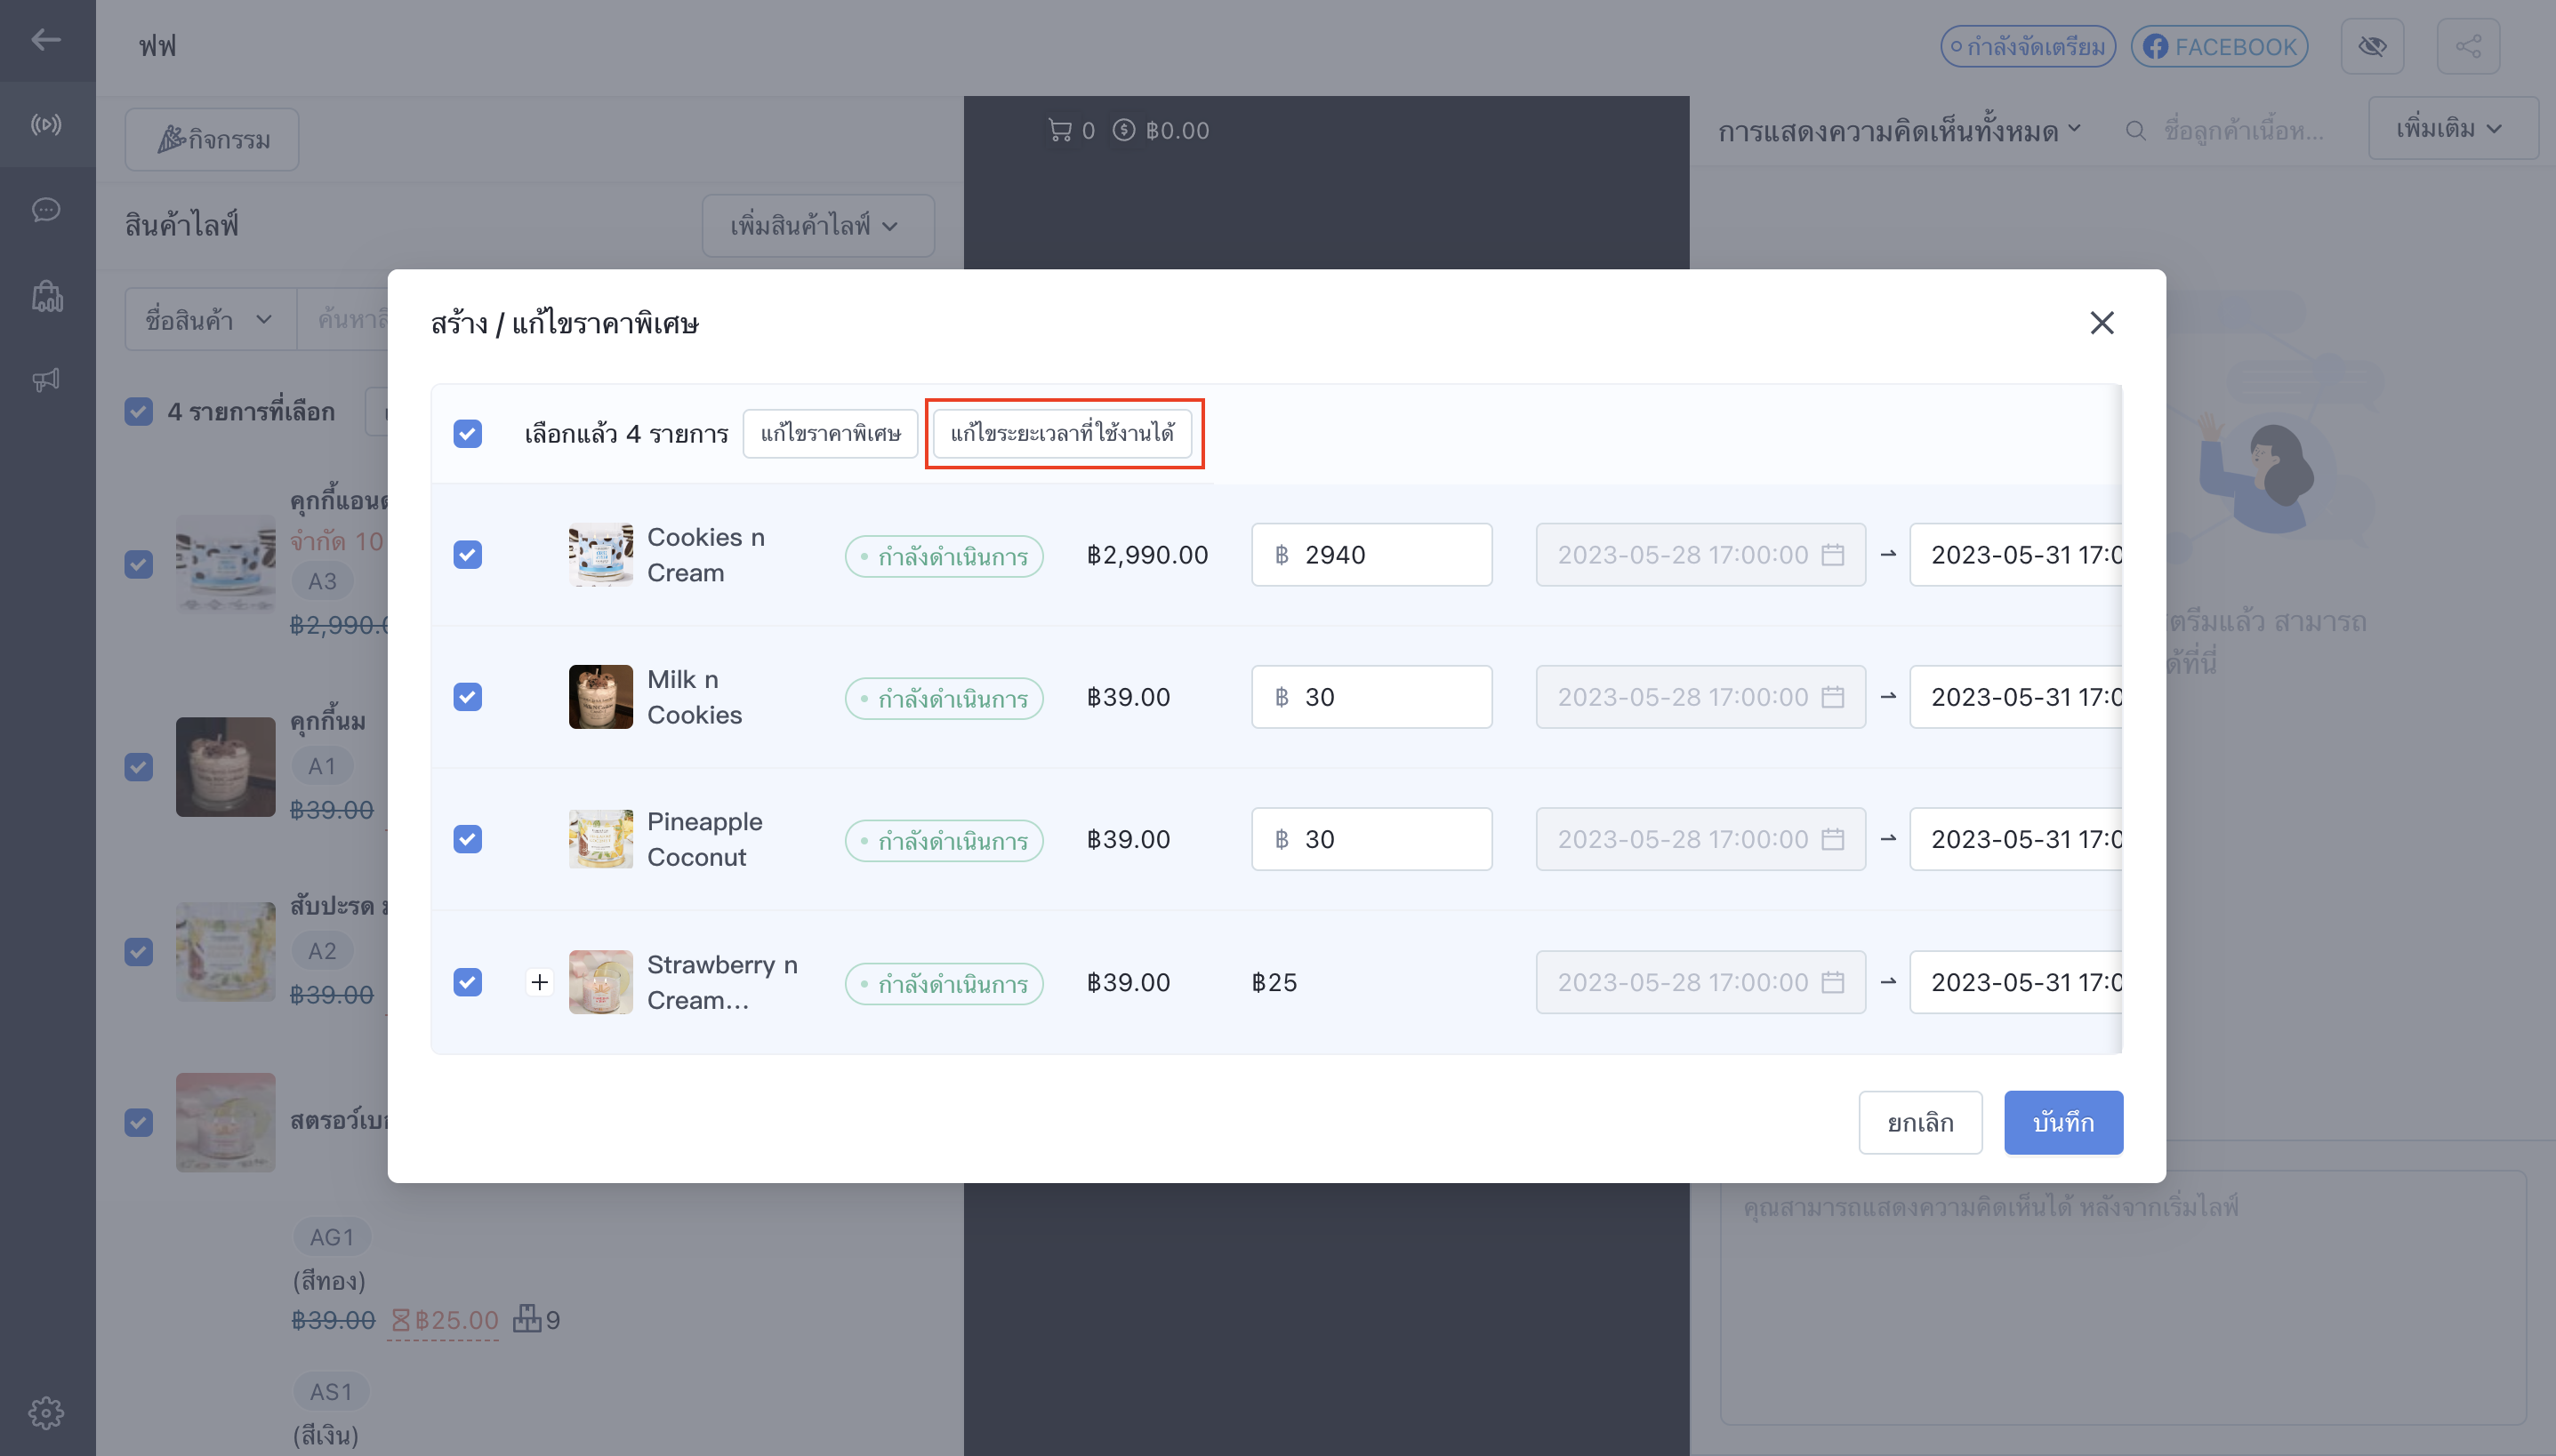This screenshot has width=2556, height=1456.
Task: Open calendar for Pineapple Coconut start date
Action: [x=1833, y=839]
